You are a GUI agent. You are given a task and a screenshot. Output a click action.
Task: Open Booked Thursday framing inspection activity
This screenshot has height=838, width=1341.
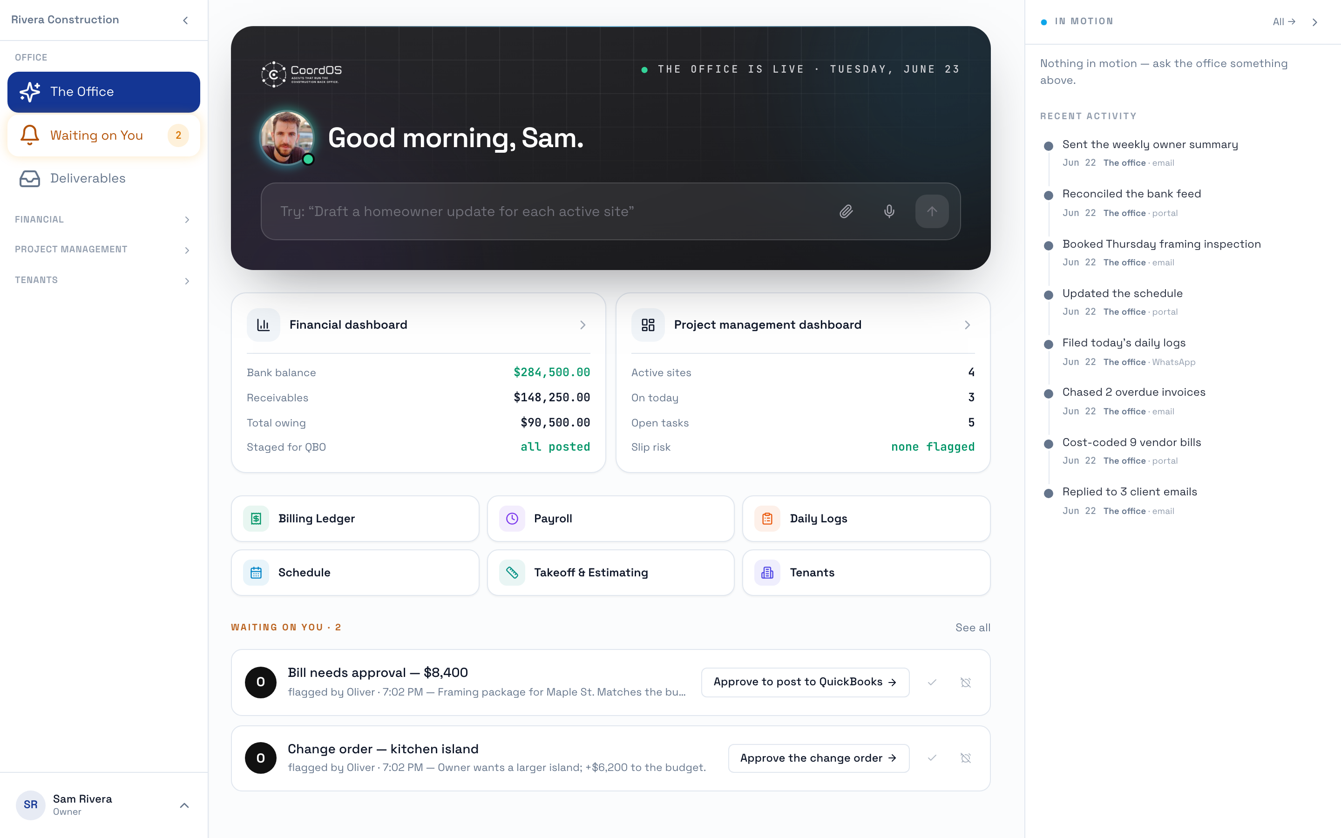click(1161, 244)
